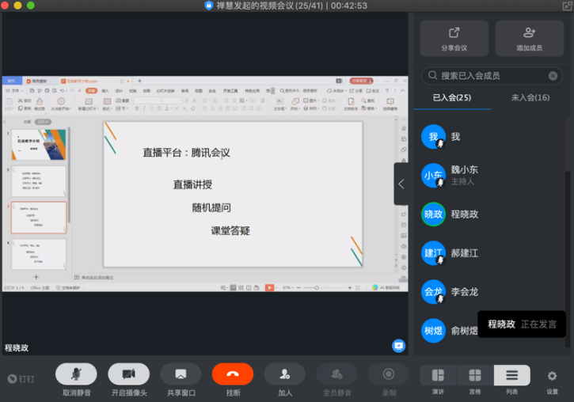The width and height of the screenshot is (574, 402).
Task: Open the 已入会(25) tab
Action: click(x=452, y=97)
